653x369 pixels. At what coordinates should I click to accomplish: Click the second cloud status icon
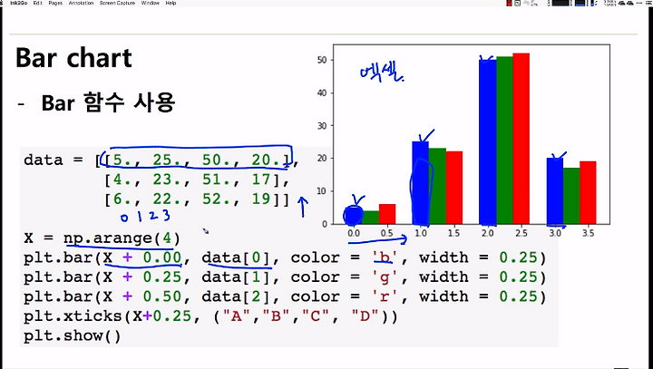pos(630,3)
